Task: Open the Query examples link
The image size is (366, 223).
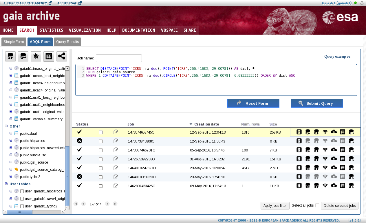Action: tap(337, 57)
